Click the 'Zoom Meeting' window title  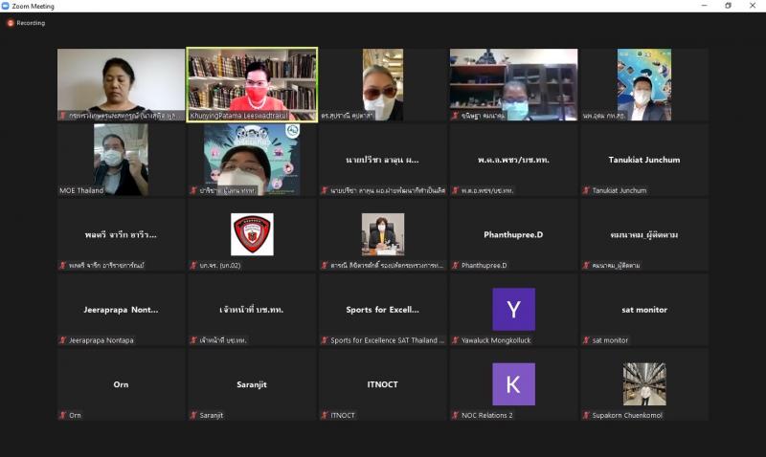point(33,7)
